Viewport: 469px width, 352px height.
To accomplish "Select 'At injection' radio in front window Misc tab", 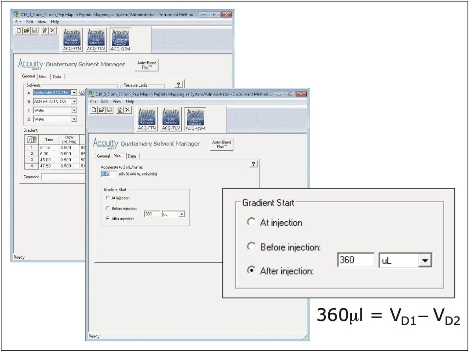I will click(x=108, y=198).
